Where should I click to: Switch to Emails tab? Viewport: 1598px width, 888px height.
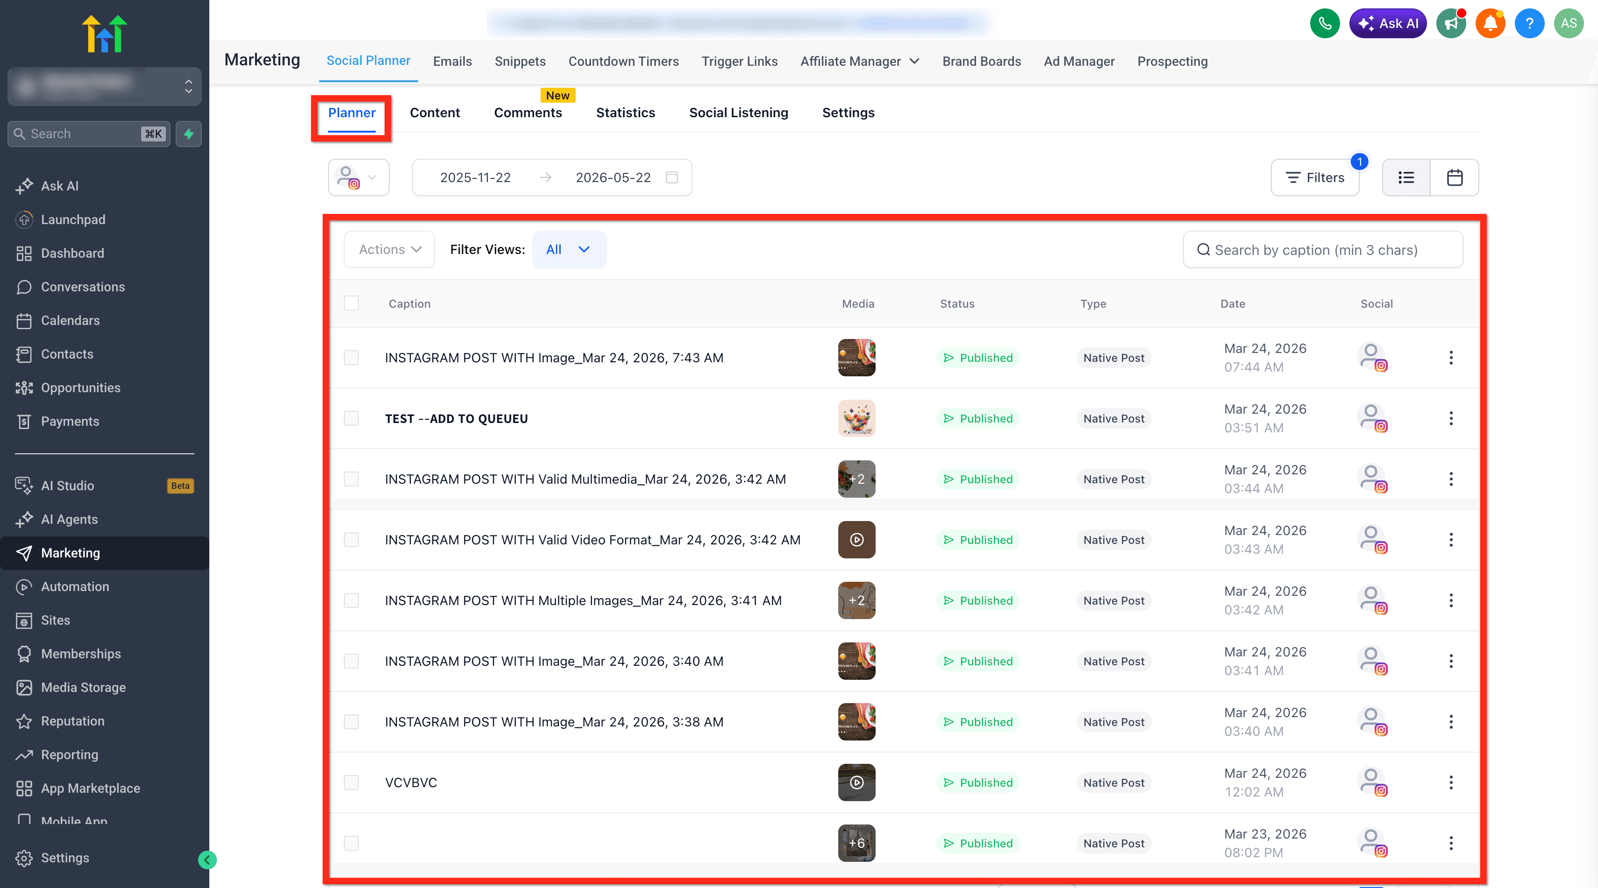tap(452, 61)
